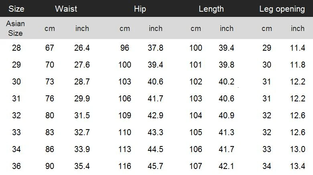Click the Asian Size subheader label
Screen dimensions: 313x175
tap(16, 28)
